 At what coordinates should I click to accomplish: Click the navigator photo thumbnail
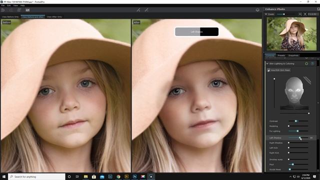pyautogui.click(x=291, y=34)
